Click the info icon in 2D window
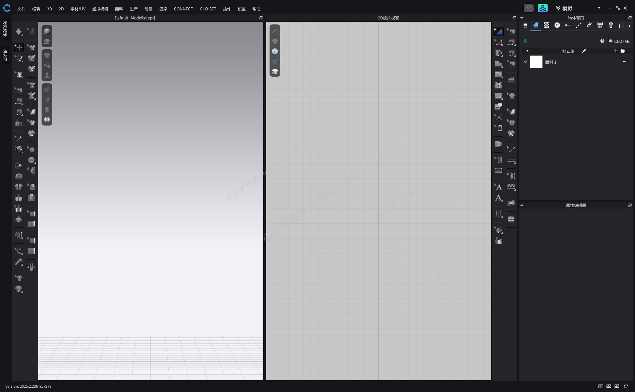Viewport: 635px width, 392px height. click(275, 51)
